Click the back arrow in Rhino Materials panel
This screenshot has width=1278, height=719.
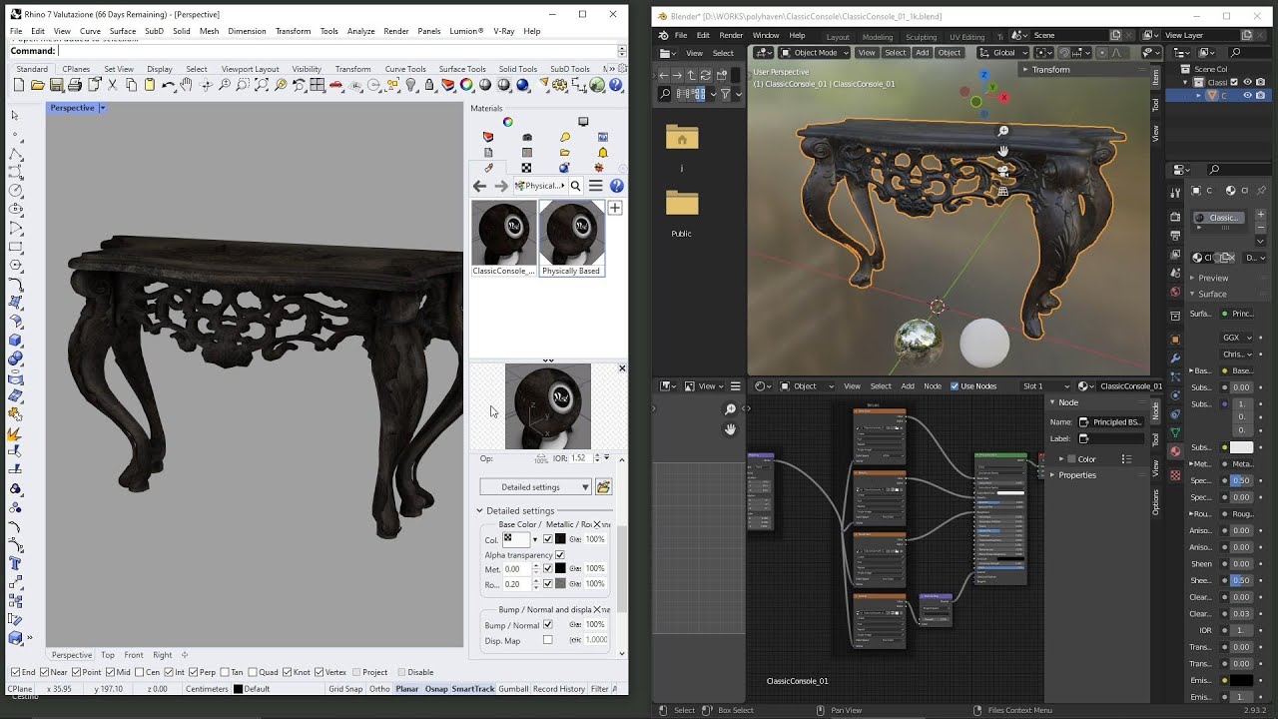[x=479, y=186]
